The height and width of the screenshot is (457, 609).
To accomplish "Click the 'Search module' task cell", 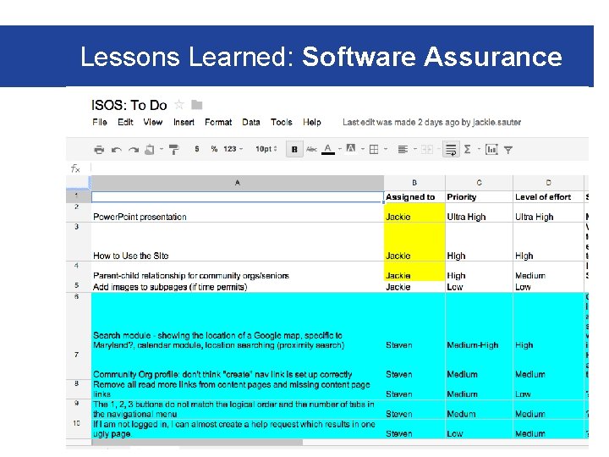I will point(238,322).
